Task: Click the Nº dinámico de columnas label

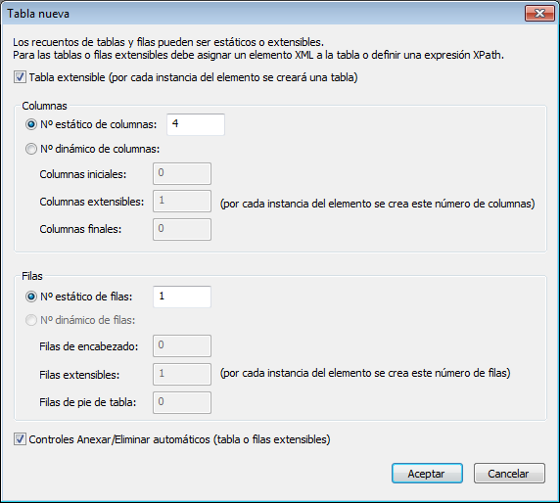Action: click(100, 149)
